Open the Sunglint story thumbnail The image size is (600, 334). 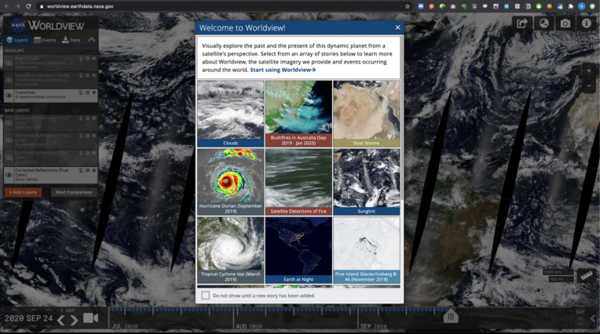point(366,182)
